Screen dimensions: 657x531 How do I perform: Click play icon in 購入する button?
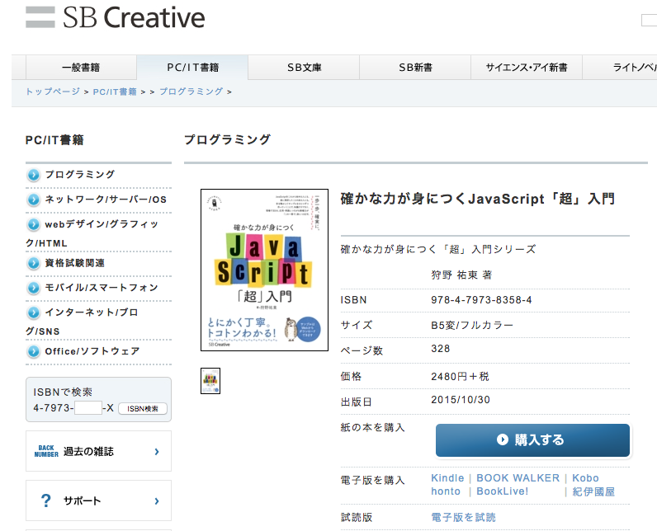(x=503, y=439)
